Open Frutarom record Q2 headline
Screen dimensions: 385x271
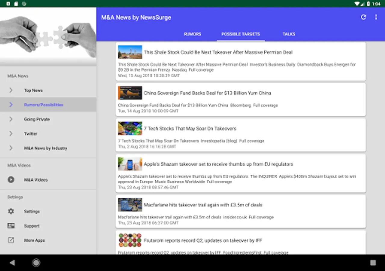[203, 241]
